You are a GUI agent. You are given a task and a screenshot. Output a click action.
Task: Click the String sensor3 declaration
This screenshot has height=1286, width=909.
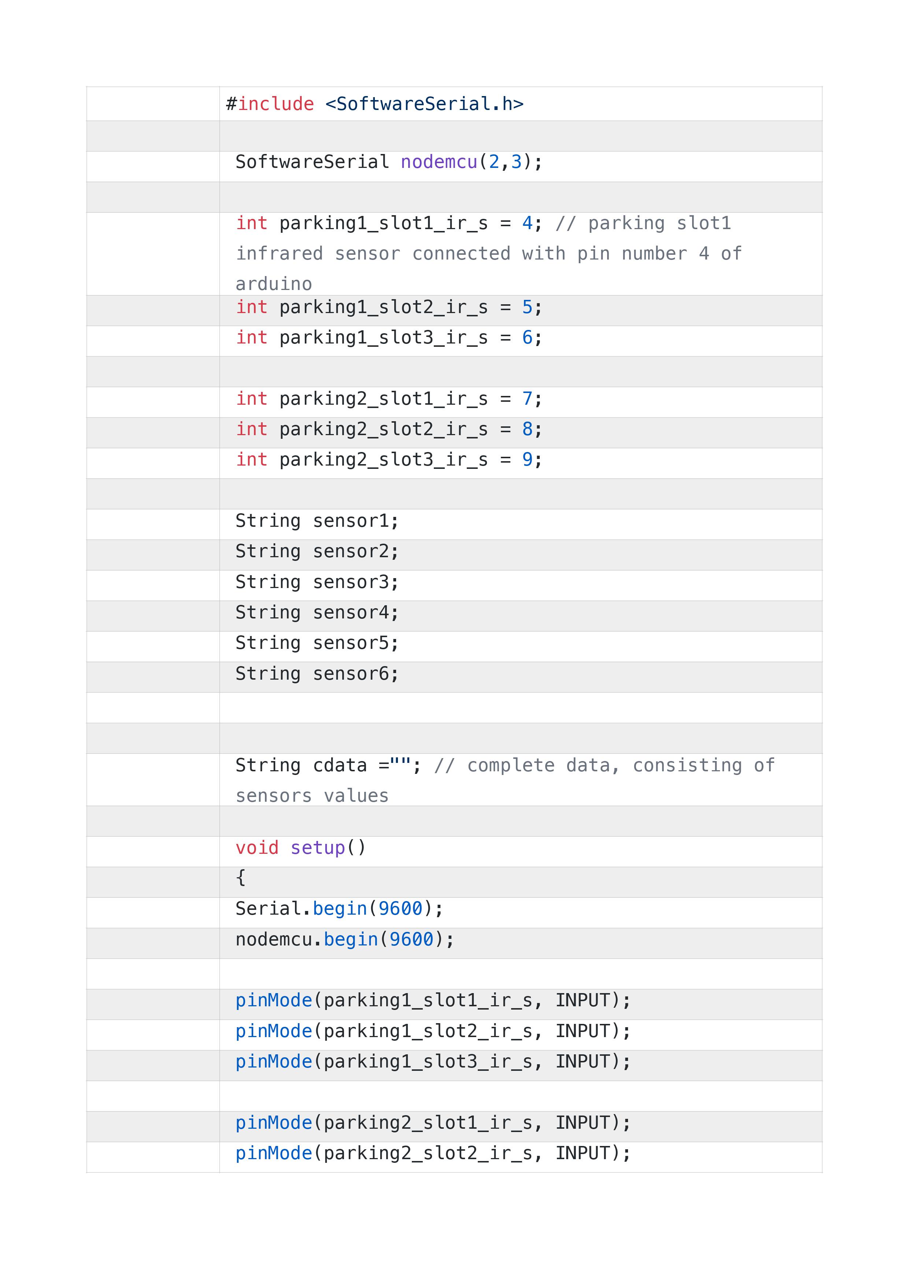pos(317,583)
